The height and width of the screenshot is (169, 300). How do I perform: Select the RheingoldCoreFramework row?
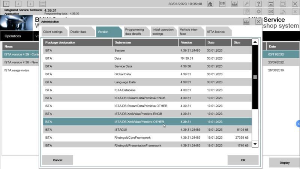(147, 138)
